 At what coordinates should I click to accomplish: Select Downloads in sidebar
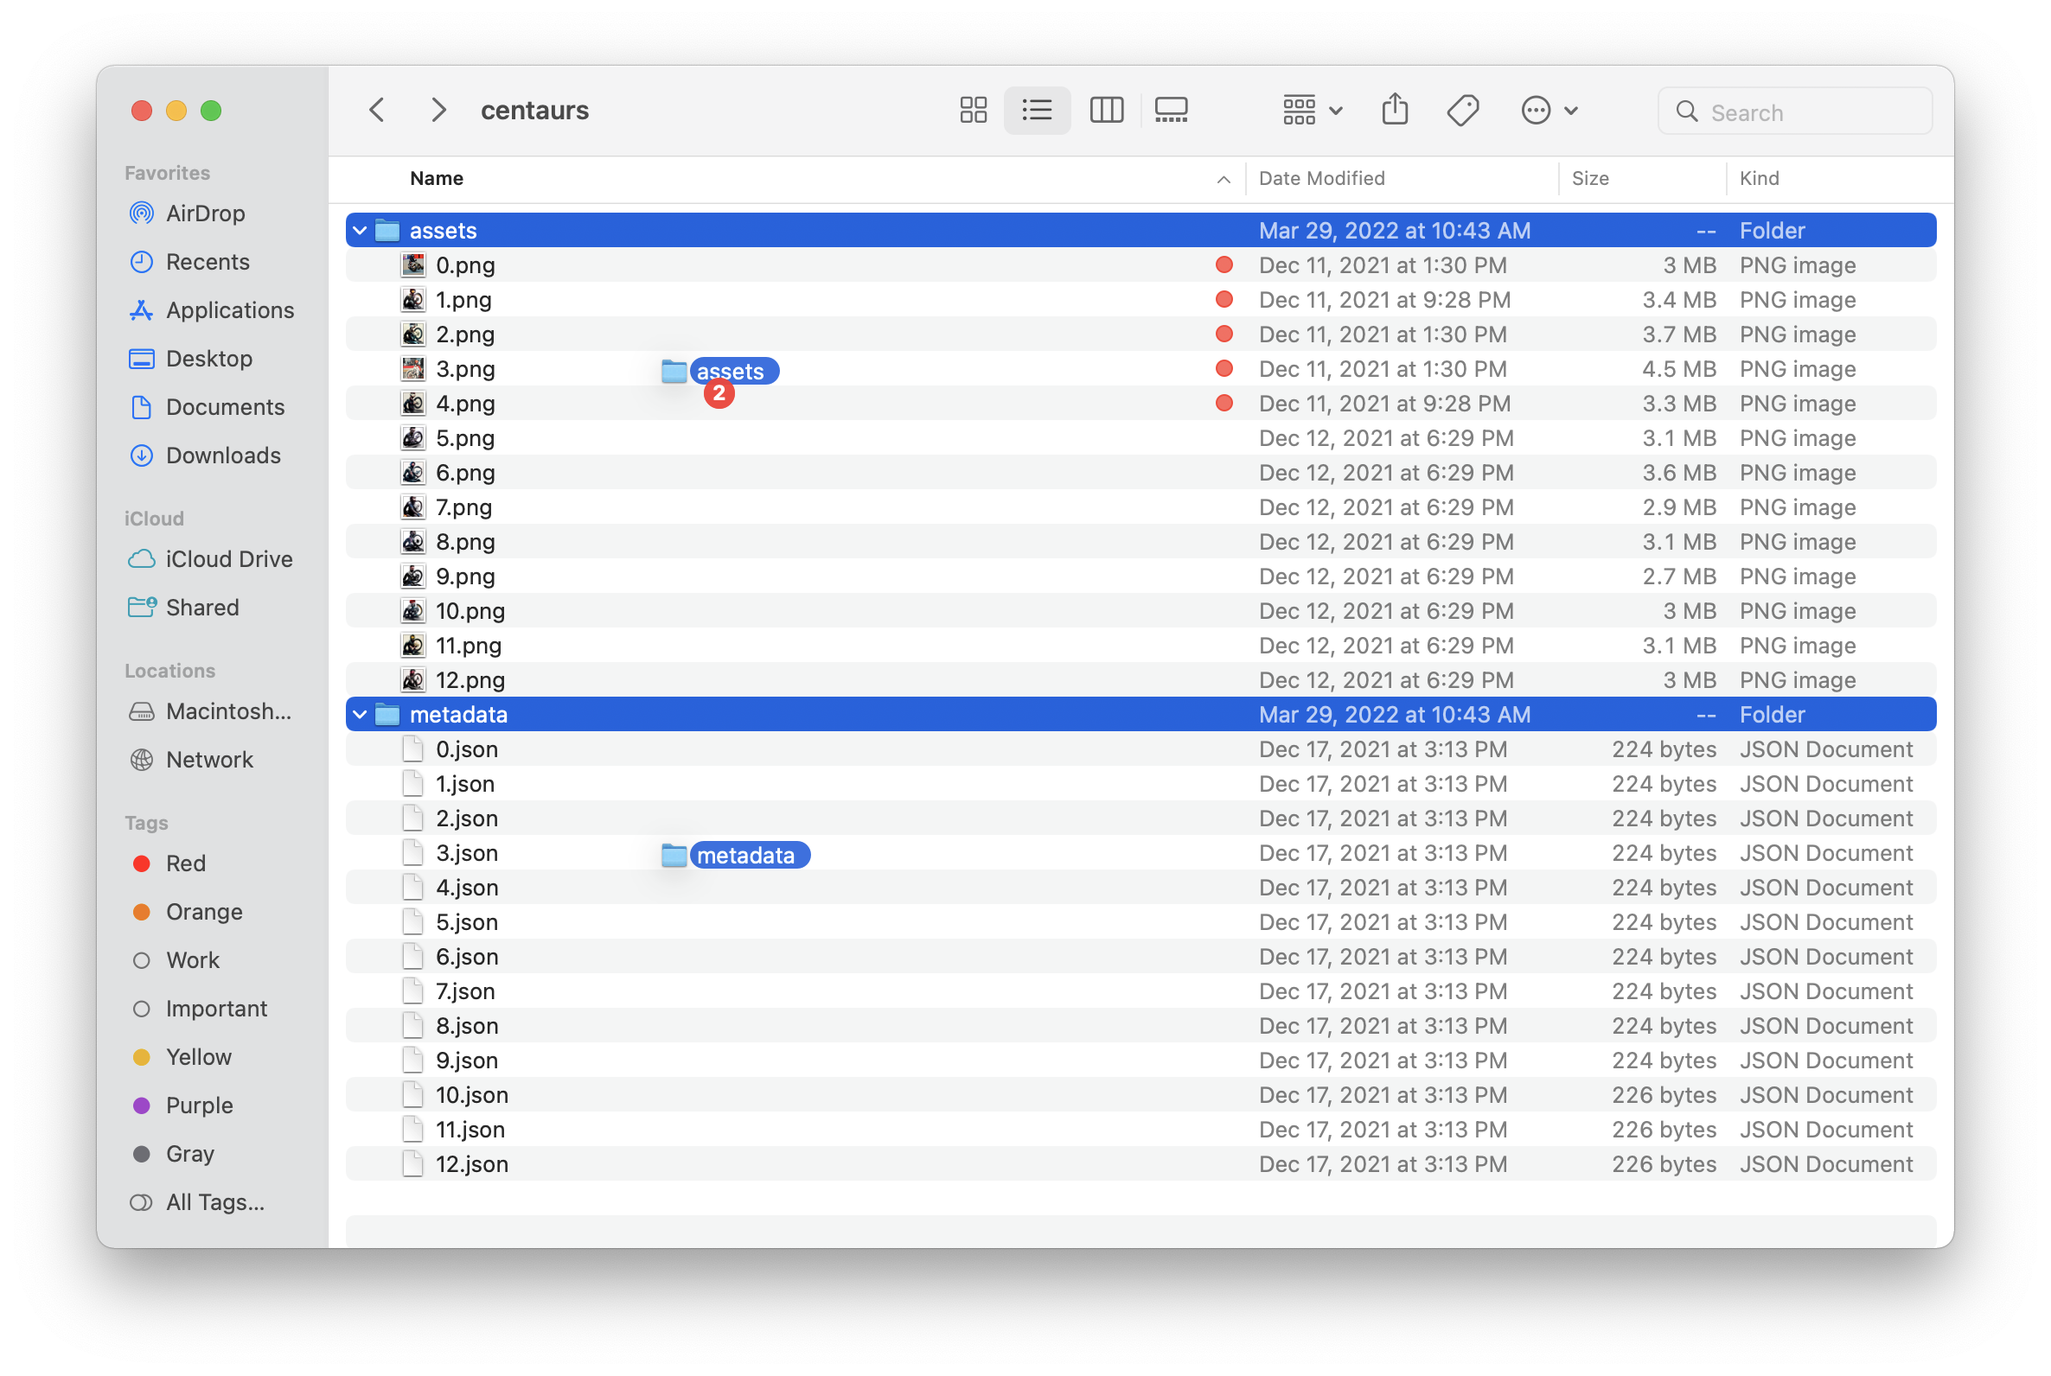(x=223, y=455)
